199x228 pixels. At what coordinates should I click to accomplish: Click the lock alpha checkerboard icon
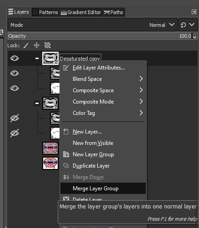(x=47, y=45)
